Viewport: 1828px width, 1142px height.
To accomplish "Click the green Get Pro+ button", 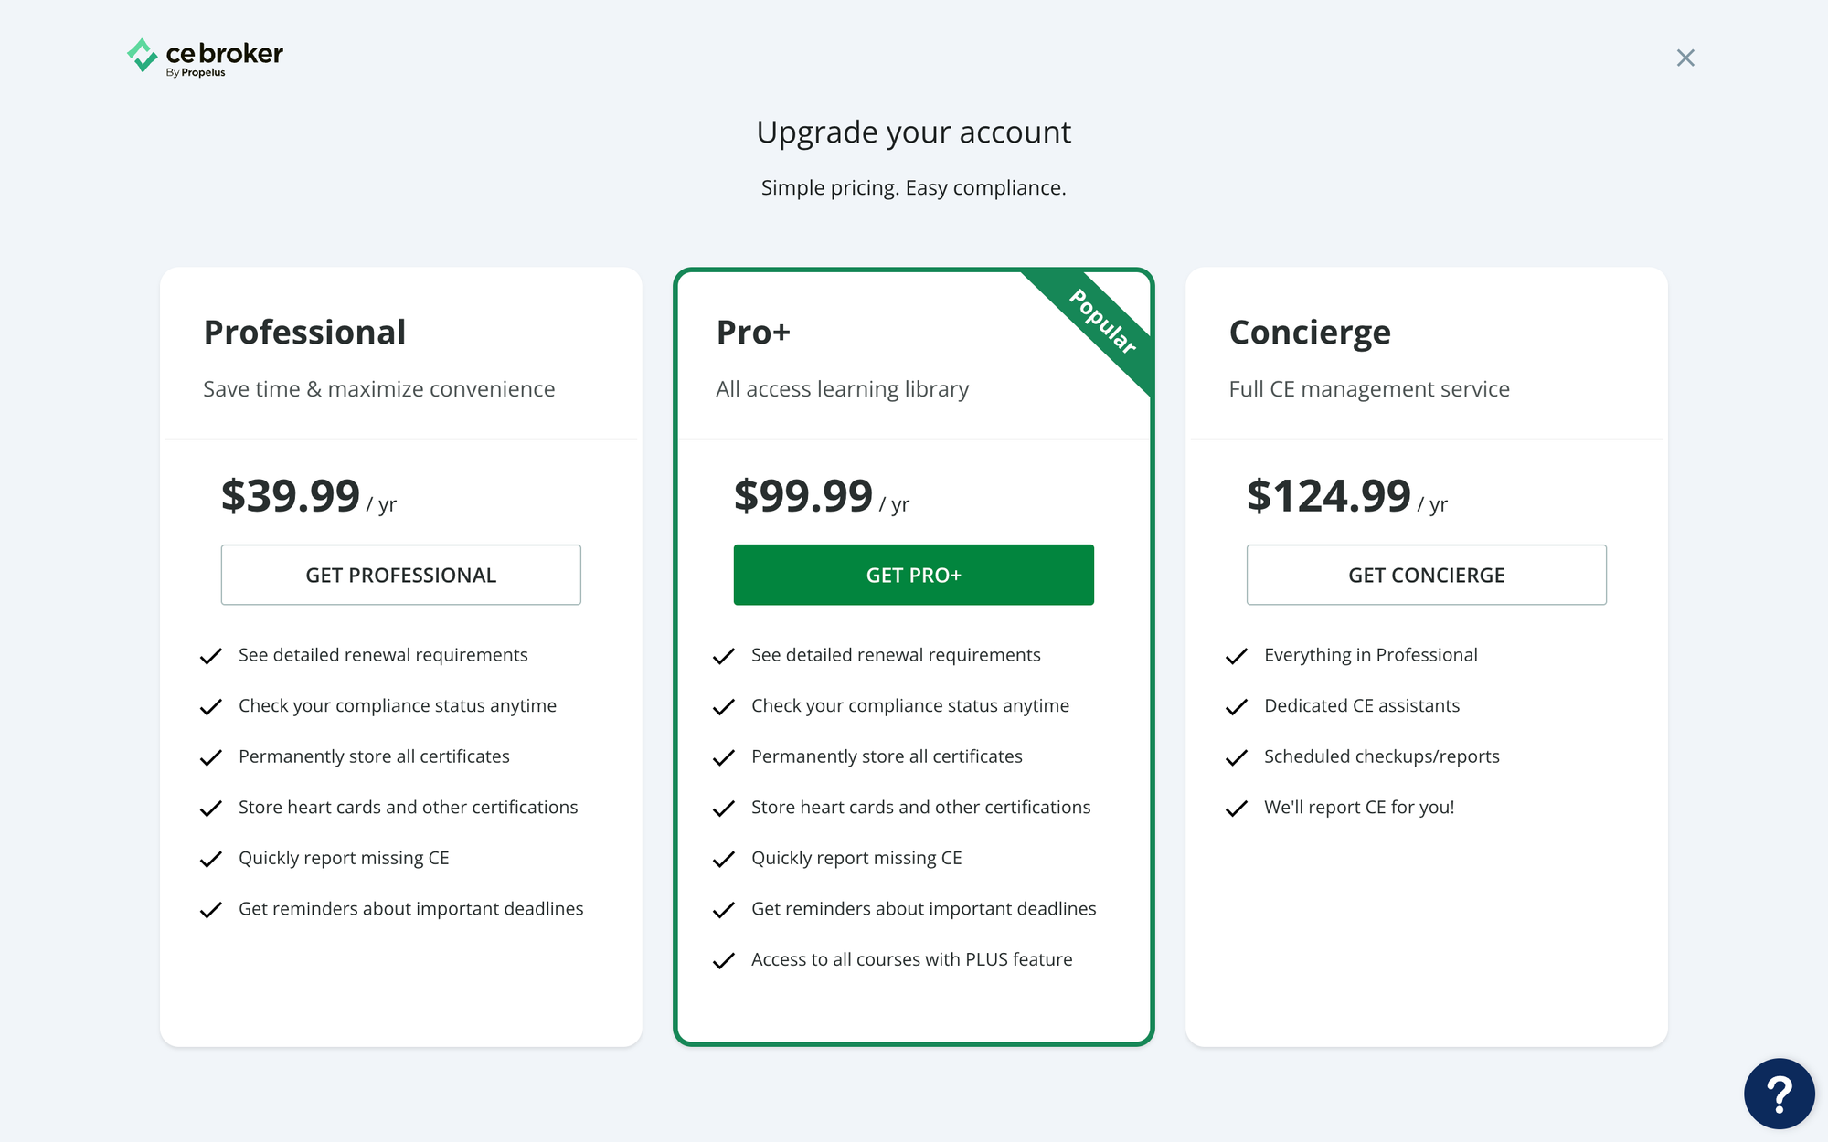I will pyautogui.click(x=913, y=575).
